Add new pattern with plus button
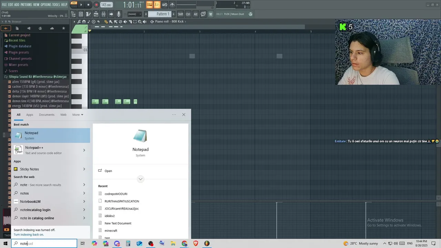This screenshot has height=248, width=441. point(173,14)
